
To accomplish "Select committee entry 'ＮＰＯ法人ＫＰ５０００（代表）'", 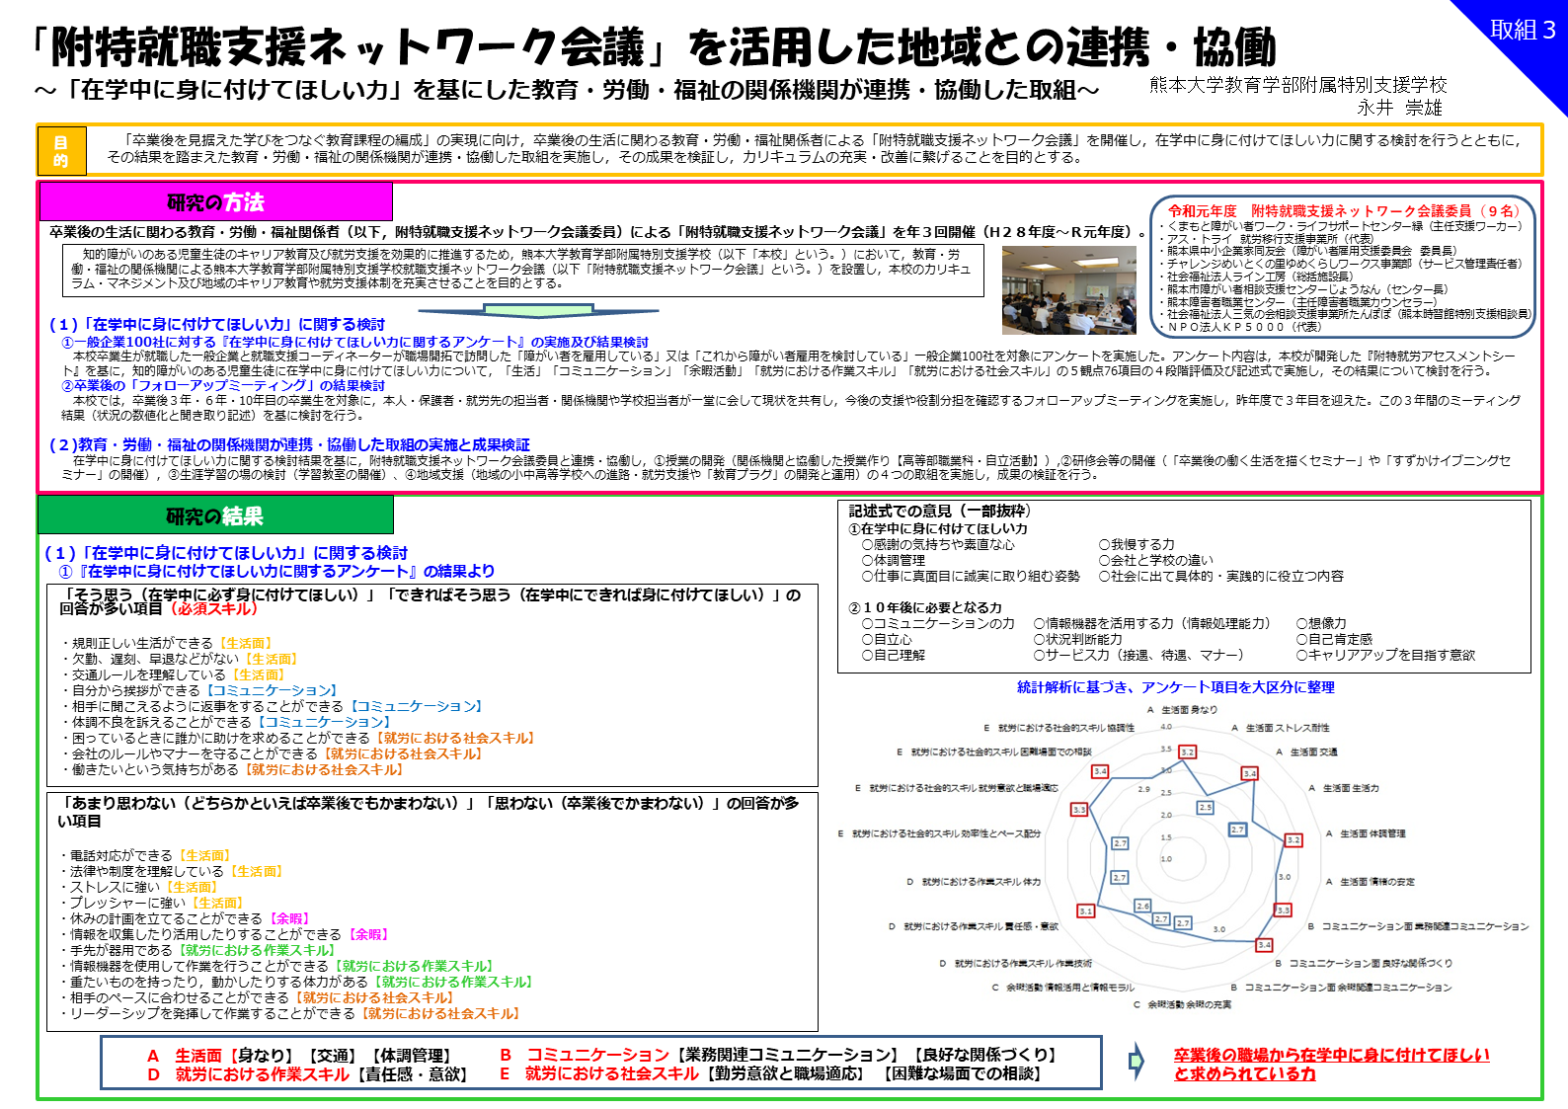I will point(1241,326).
